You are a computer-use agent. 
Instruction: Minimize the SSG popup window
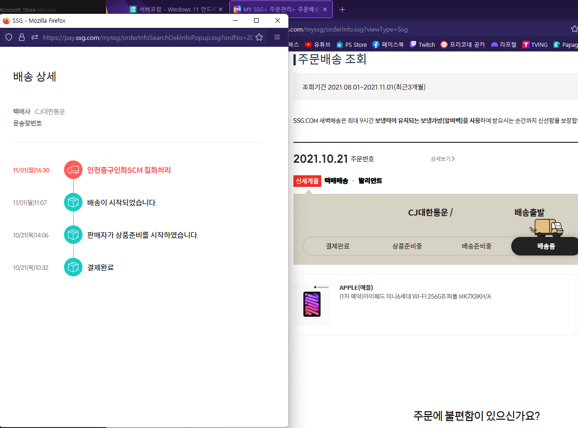pos(235,20)
